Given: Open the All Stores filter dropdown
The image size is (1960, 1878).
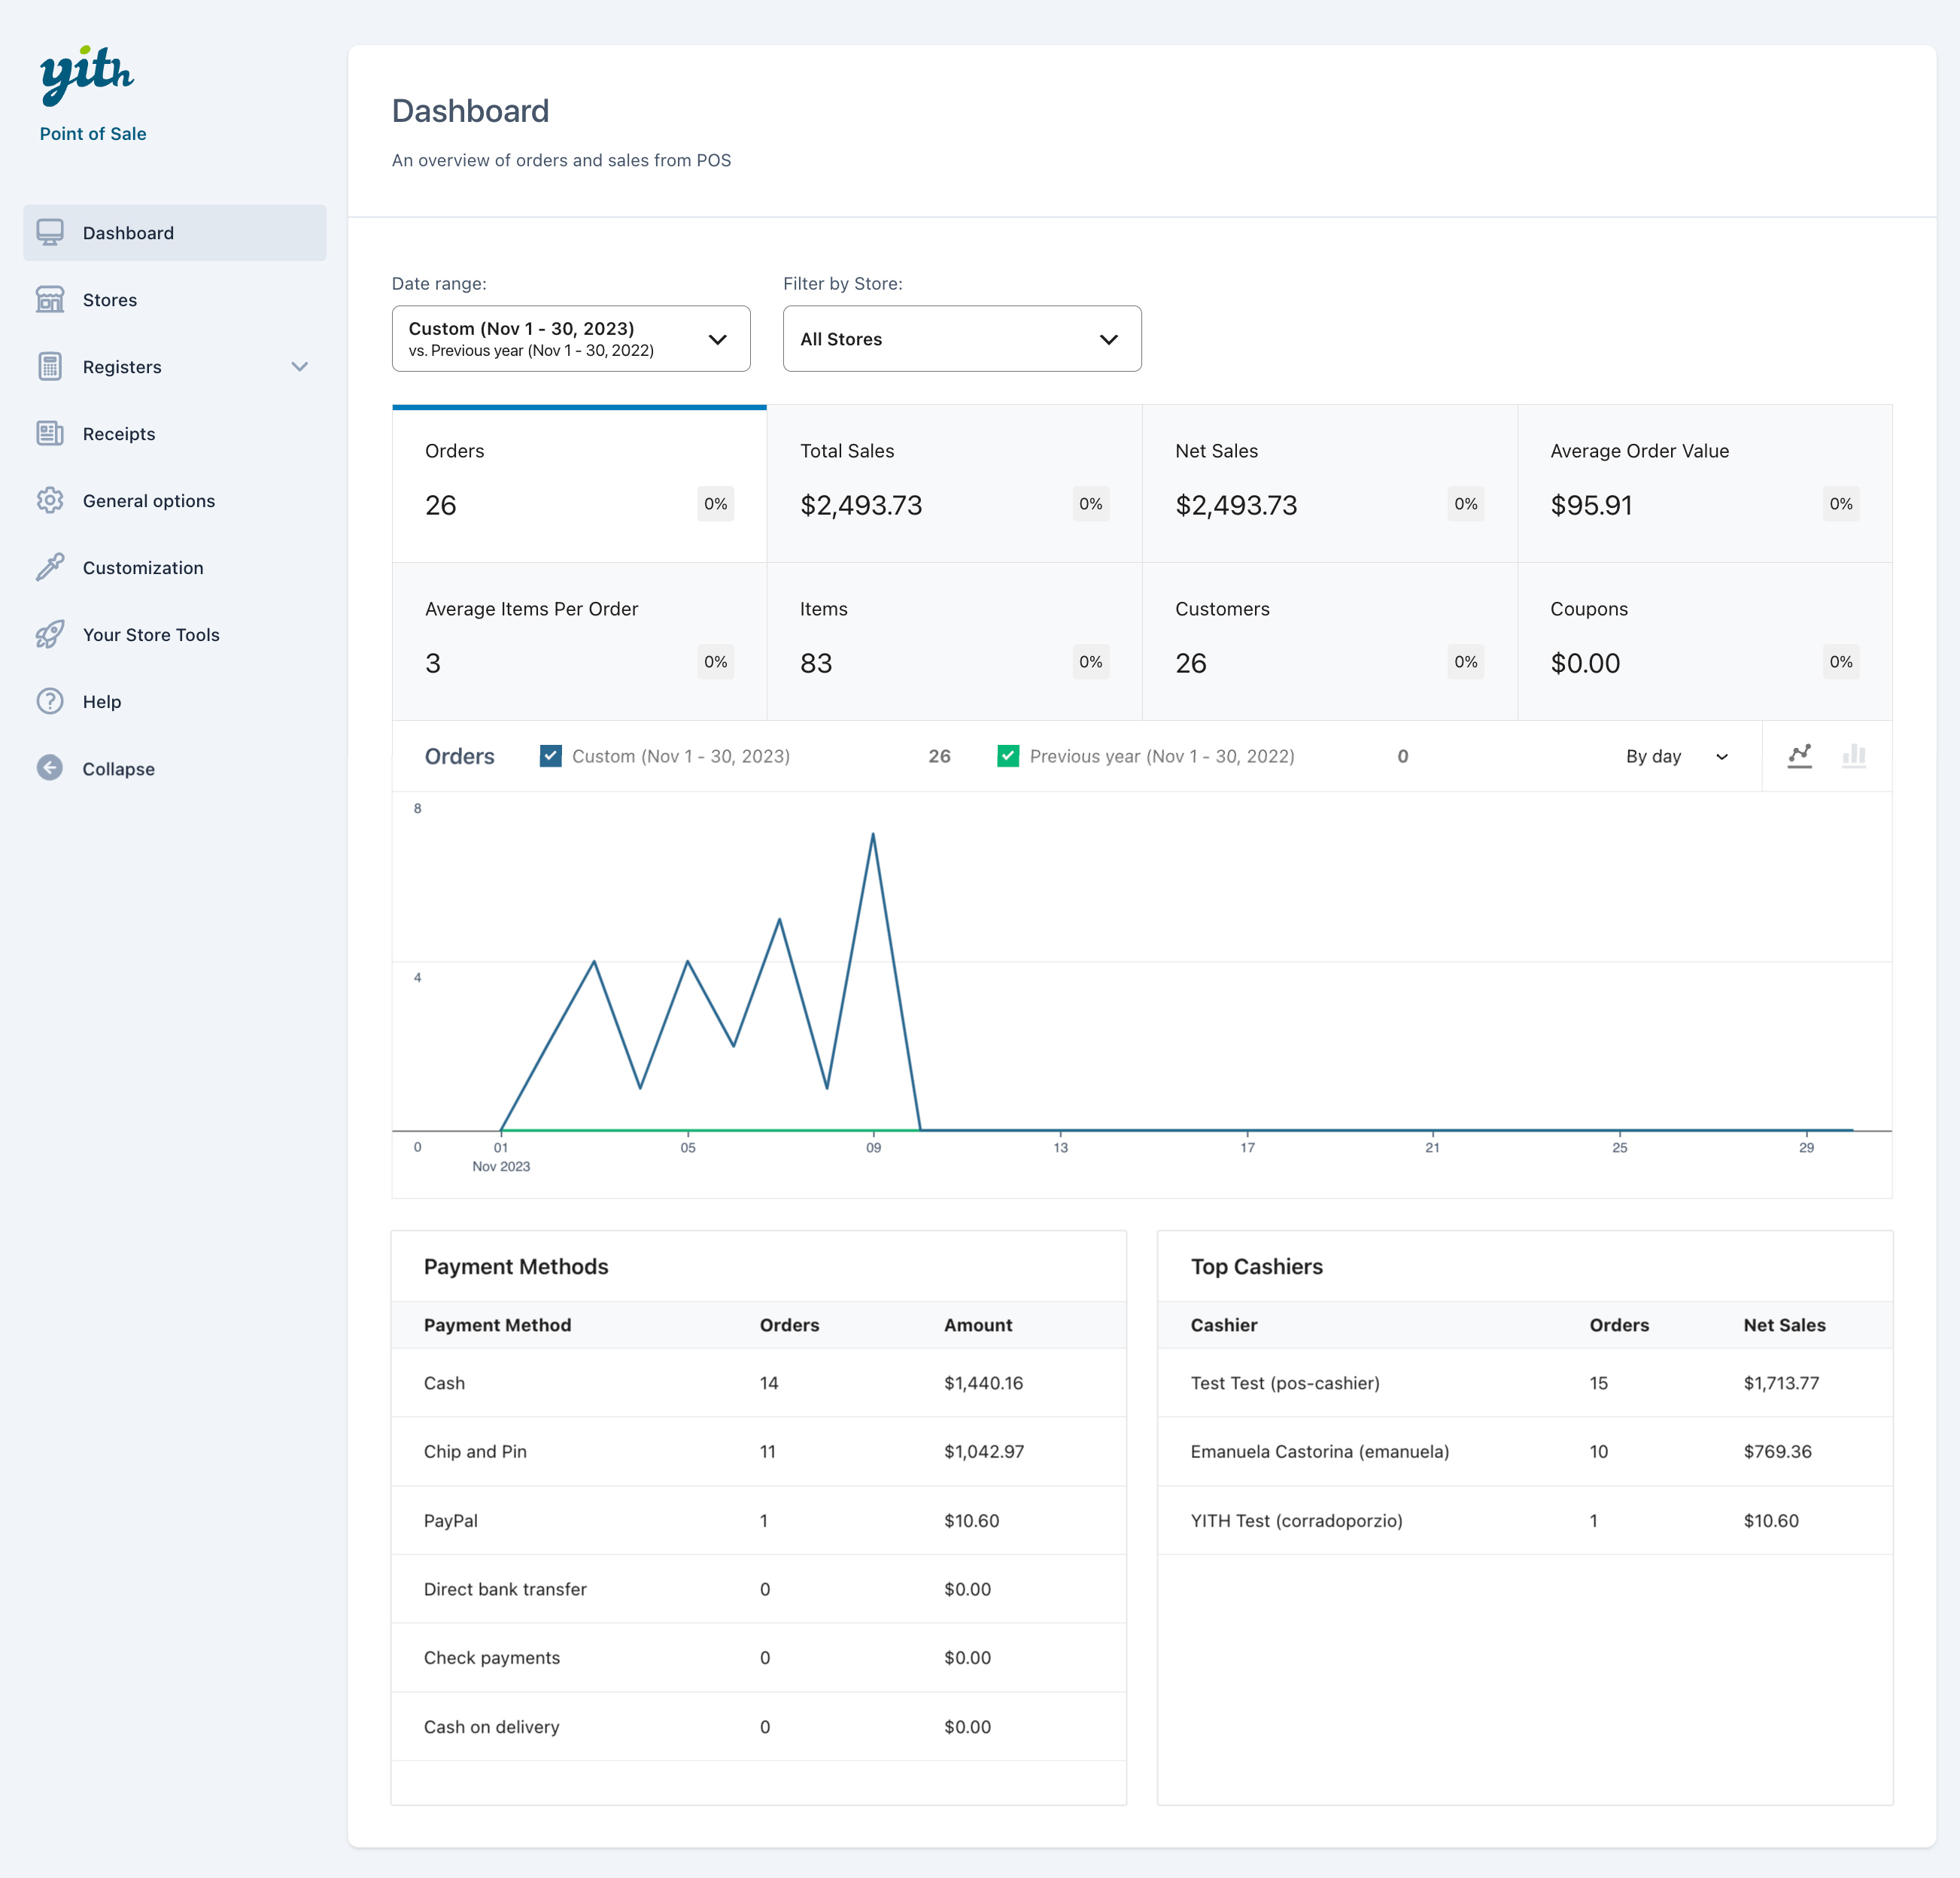Looking at the screenshot, I should coord(961,339).
